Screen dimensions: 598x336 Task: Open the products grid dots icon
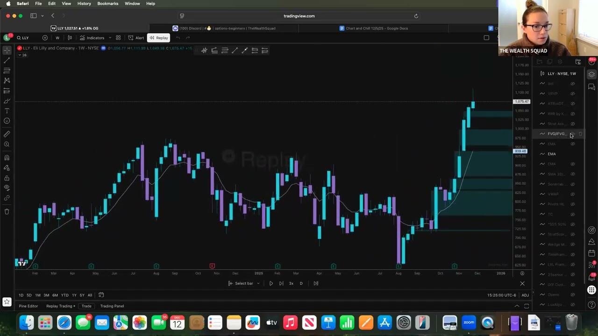(x=591, y=290)
